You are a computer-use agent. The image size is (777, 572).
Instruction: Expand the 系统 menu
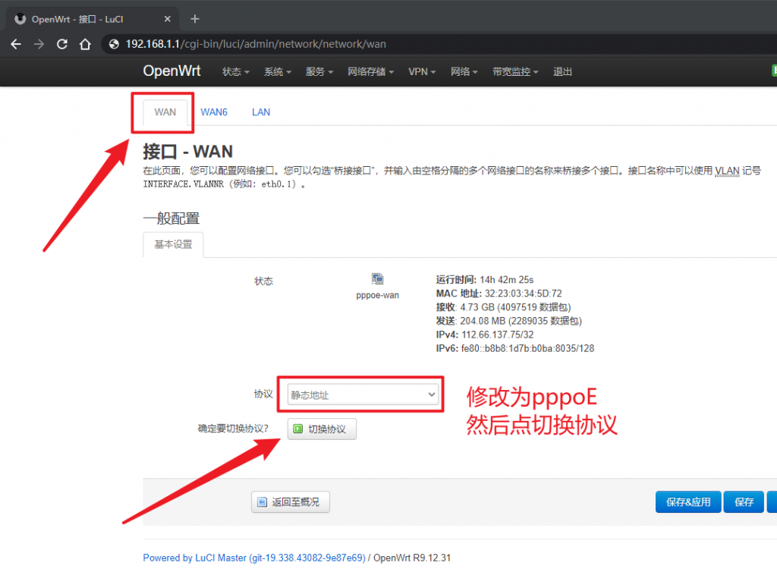coord(278,72)
